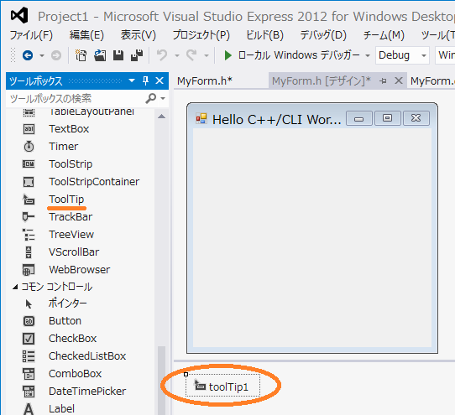The height and width of the screenshot is (415, 455).
Task: Select the VScrollBar control icon
Action: 29,252
